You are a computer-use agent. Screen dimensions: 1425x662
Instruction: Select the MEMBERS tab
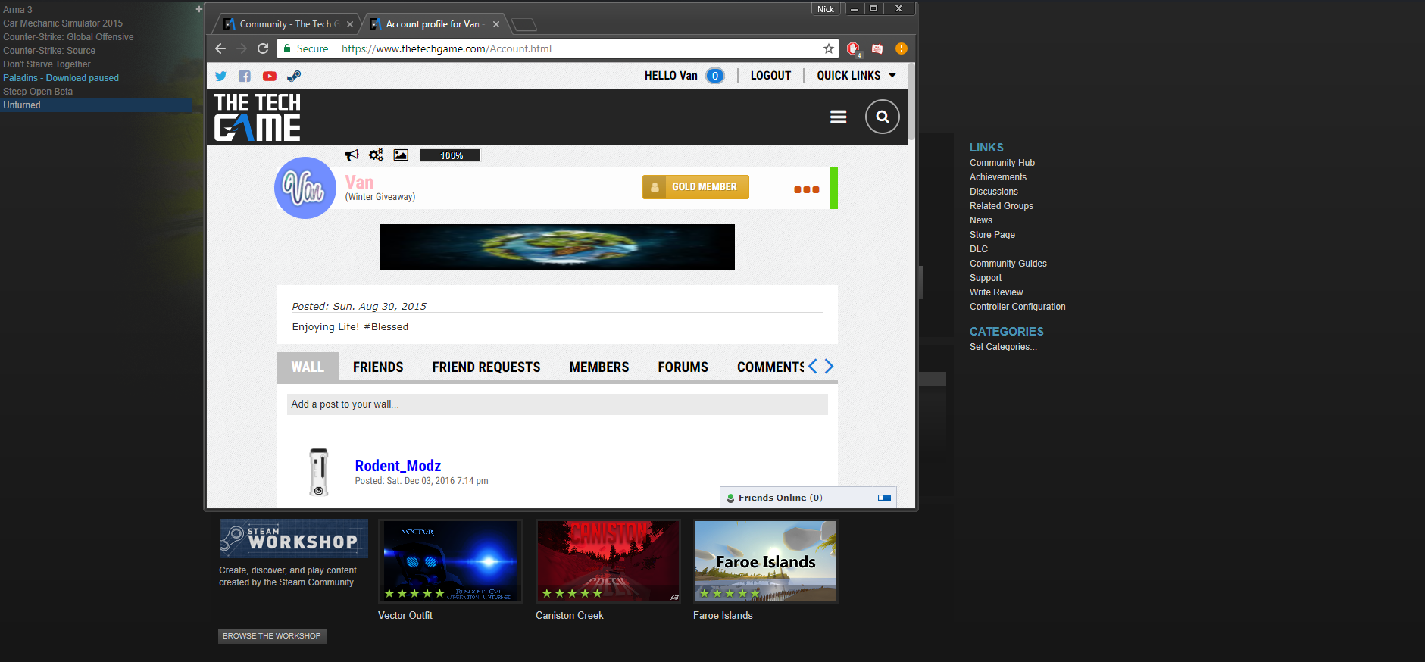[599, 367]
